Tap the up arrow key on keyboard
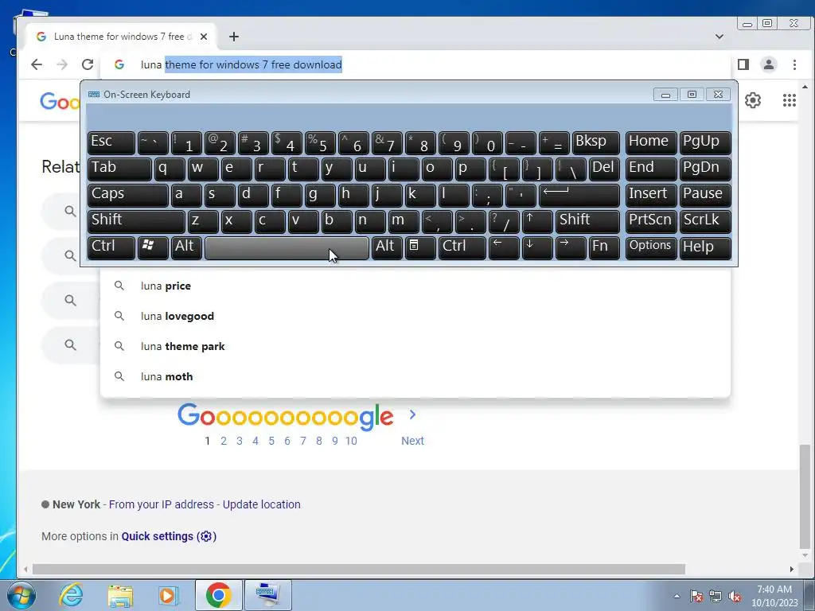 click(537, 221)
